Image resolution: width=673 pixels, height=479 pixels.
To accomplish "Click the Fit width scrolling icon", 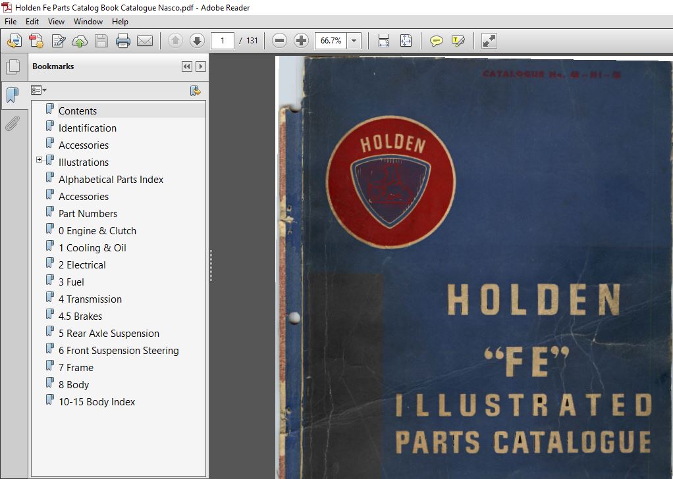I will 384,41.
